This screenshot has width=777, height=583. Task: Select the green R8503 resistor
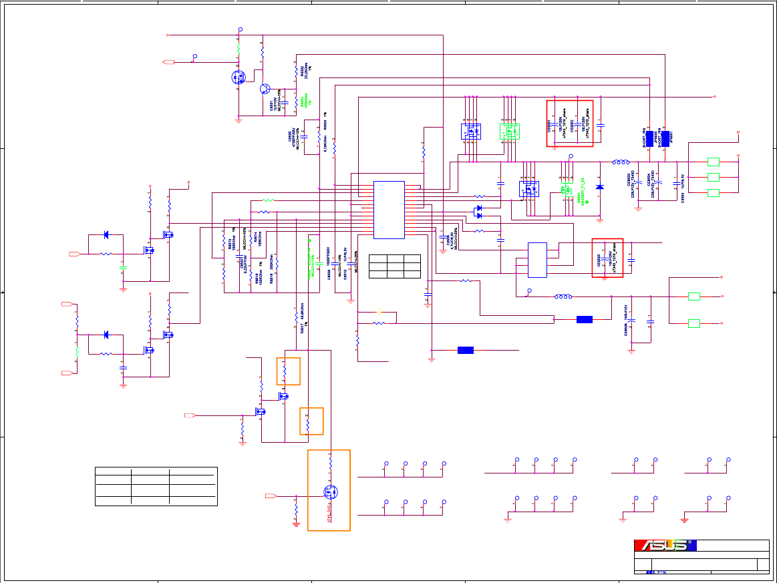point(296,102)
